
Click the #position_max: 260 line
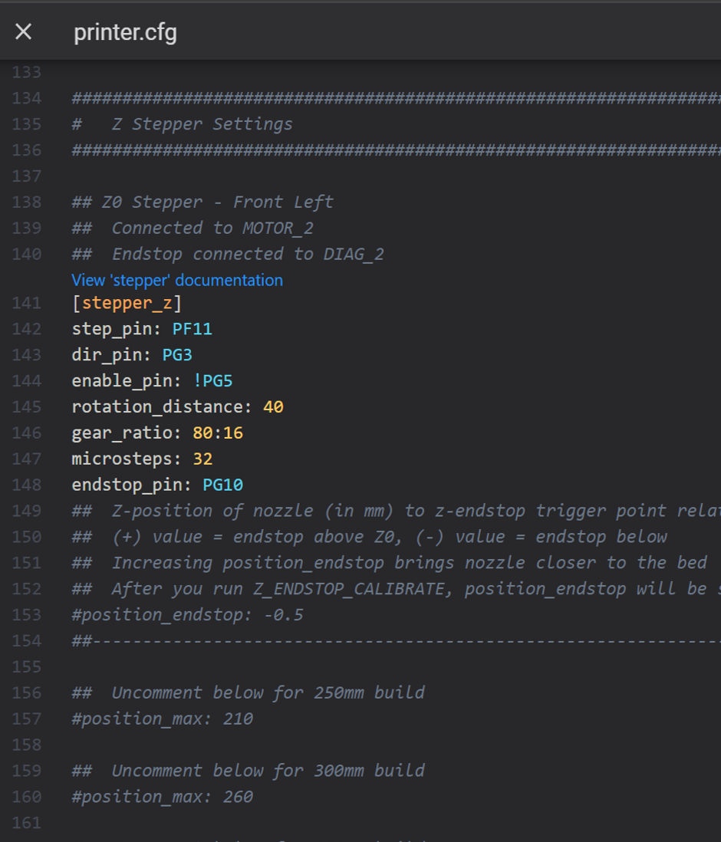163,797
